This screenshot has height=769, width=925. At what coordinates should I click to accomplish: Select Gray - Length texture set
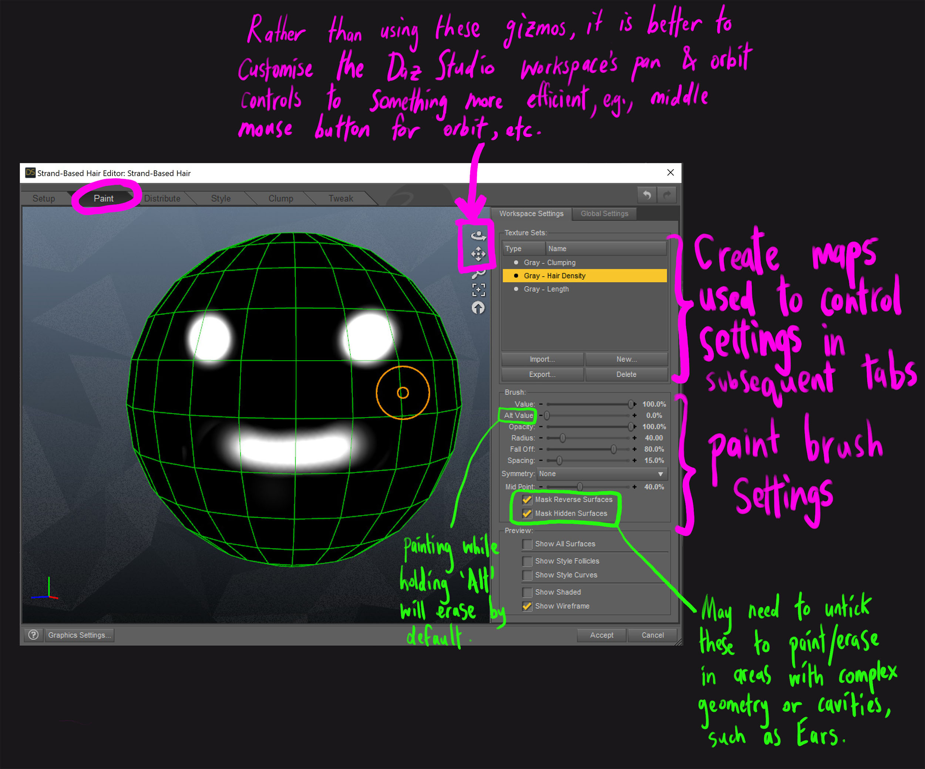coord(546,289)
